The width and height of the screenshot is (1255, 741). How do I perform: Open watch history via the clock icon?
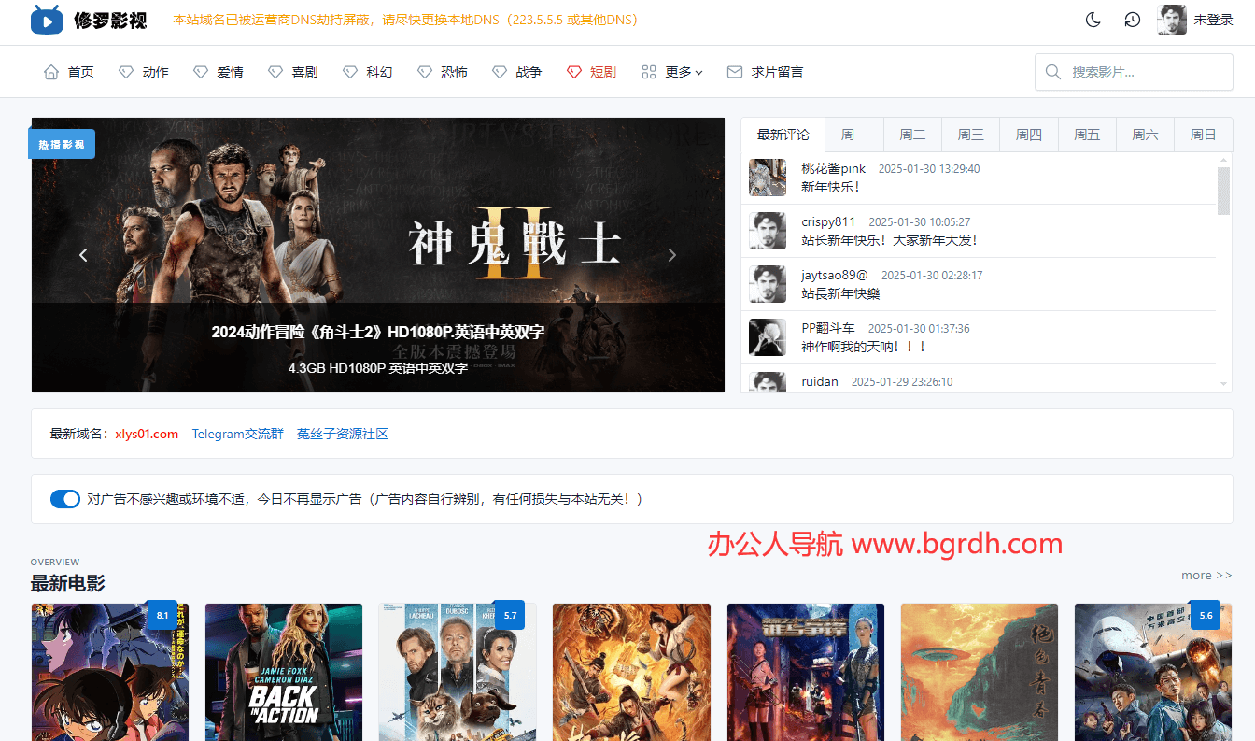pyautogui.click(x=1132, y=19)
